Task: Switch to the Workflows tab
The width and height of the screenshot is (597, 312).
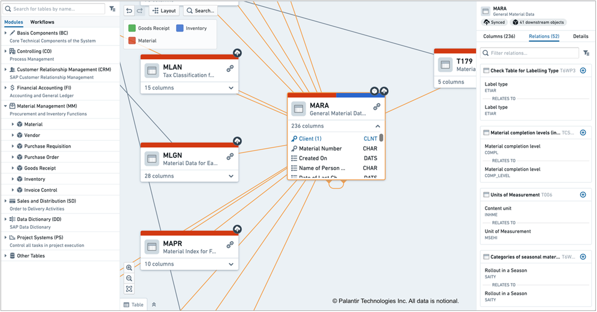Action: coord(42,22)
